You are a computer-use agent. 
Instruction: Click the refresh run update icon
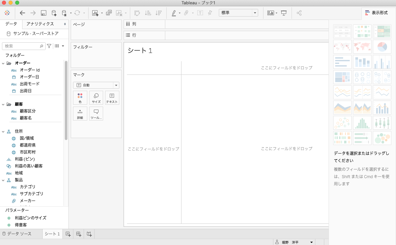[77, 13]
